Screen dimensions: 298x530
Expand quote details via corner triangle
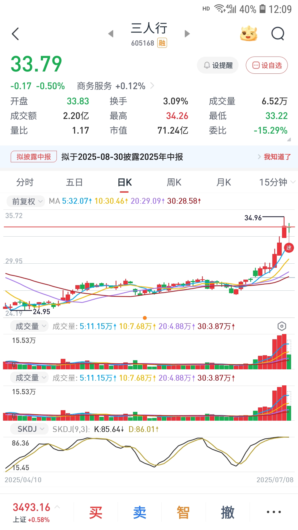coord(289,139)
